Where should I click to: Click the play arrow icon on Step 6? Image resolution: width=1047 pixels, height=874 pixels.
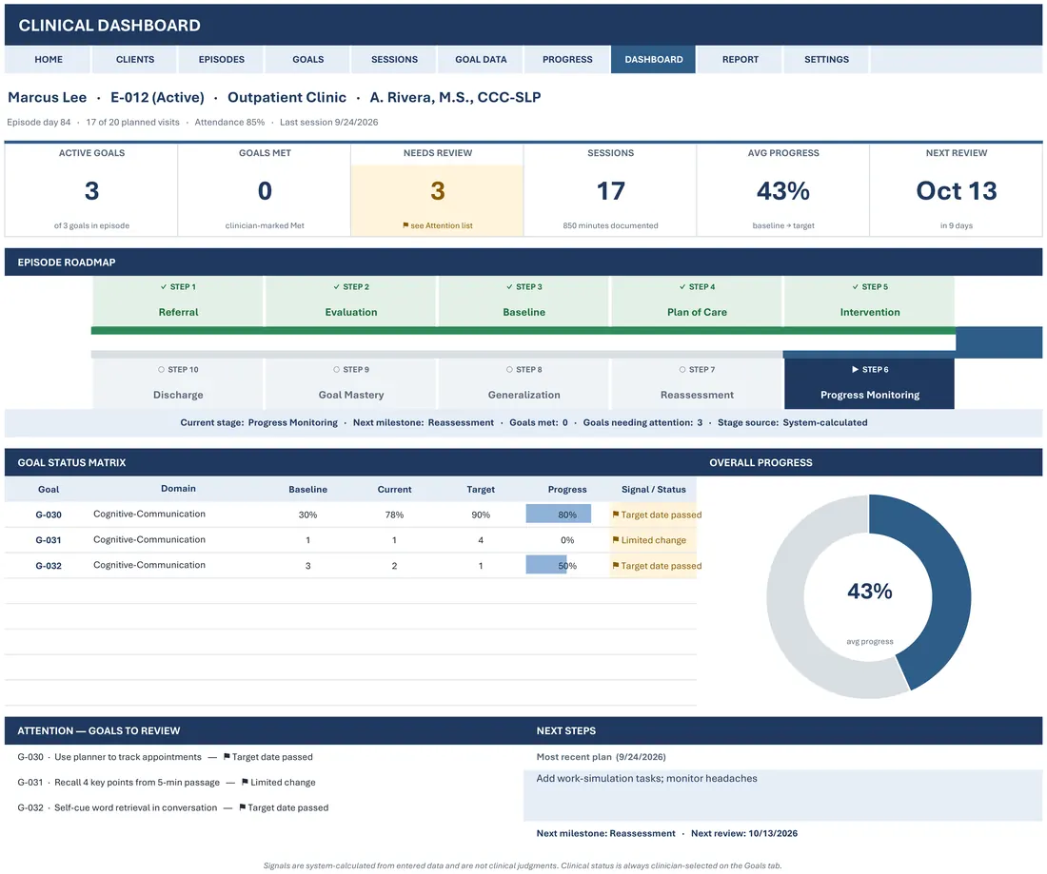[x=856, y=369]
